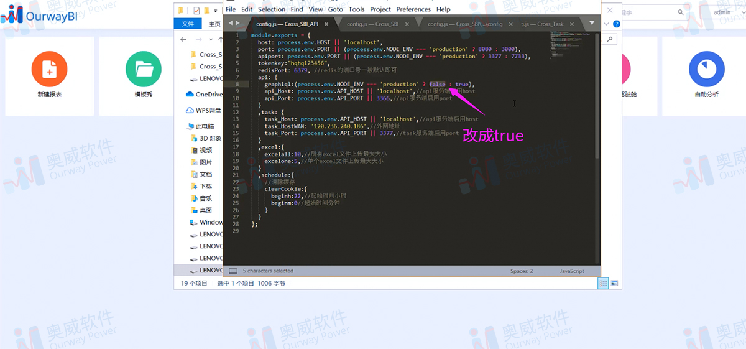The width and height of the screenshot is (746, 349).
Task: Click the tab scroll left arrow
Action: tap(230, 23)
